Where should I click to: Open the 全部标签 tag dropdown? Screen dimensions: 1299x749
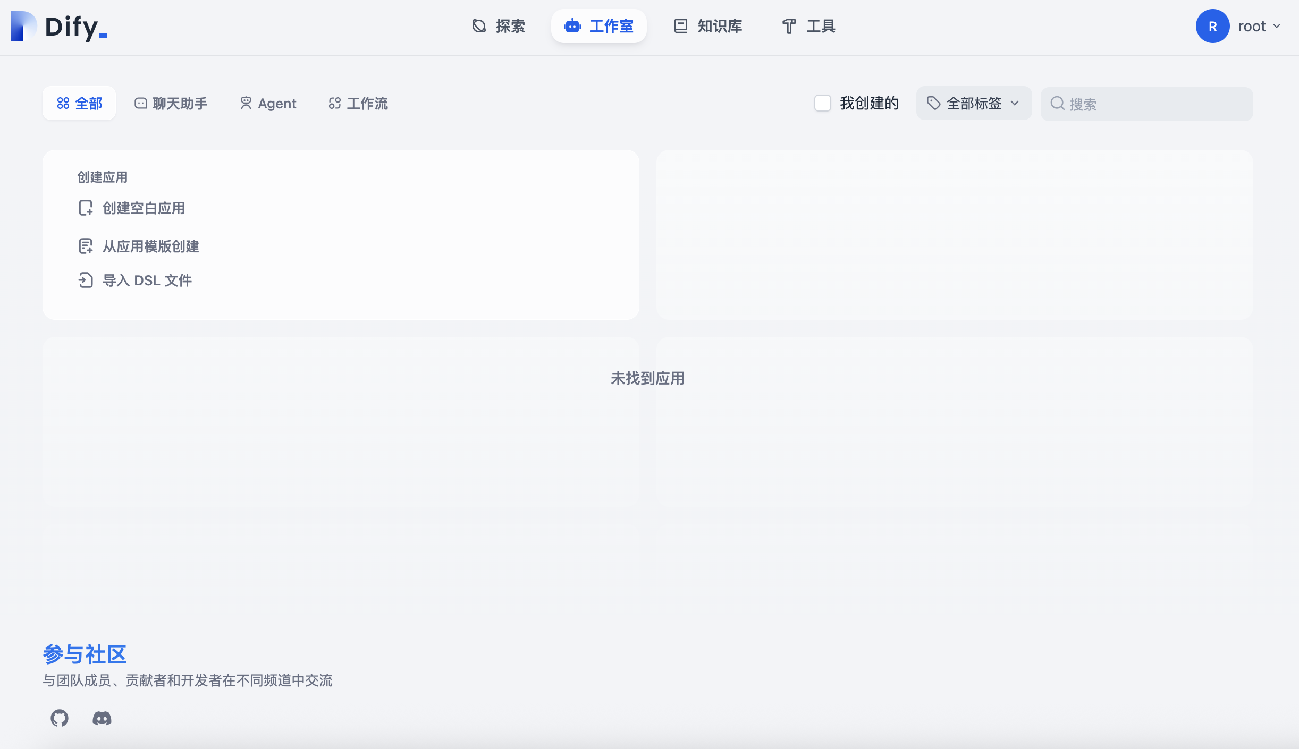973,103
